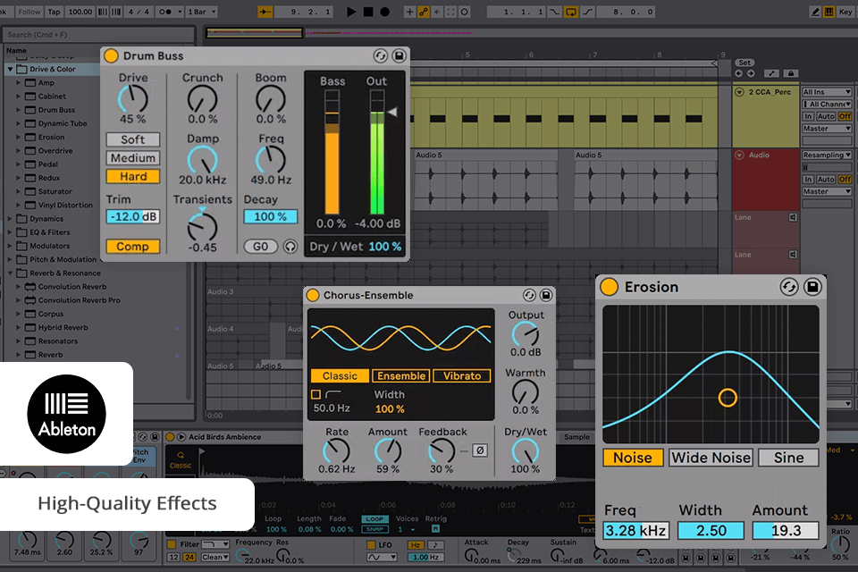
Task: Expand the Dynamics folder
Action: [10, 218]
